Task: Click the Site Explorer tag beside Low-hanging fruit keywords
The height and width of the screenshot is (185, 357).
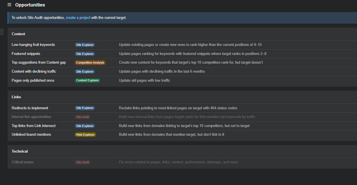Action: (x=85, y=45)
